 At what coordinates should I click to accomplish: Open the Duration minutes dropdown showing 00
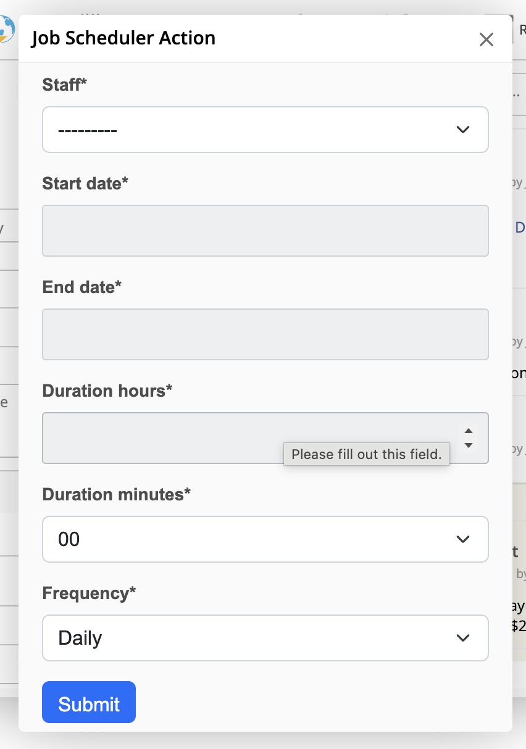point(265,539)
